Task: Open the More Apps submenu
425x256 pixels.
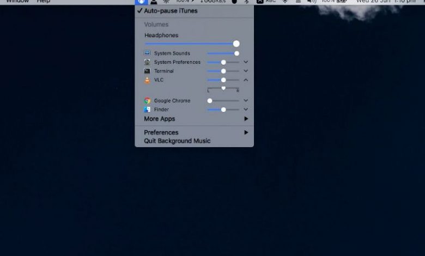Action: click(x=194, y=119)
